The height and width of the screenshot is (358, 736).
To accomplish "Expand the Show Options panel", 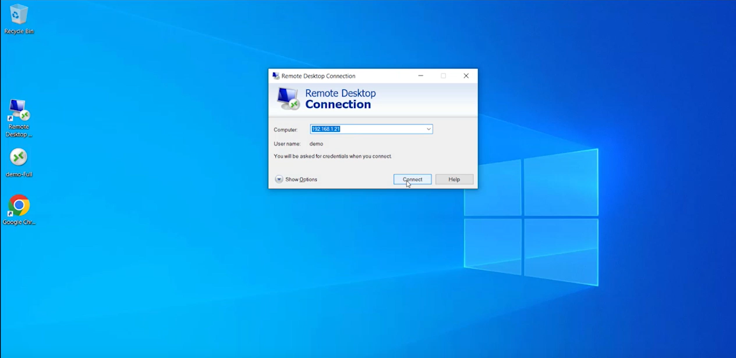I will (301, 179).
